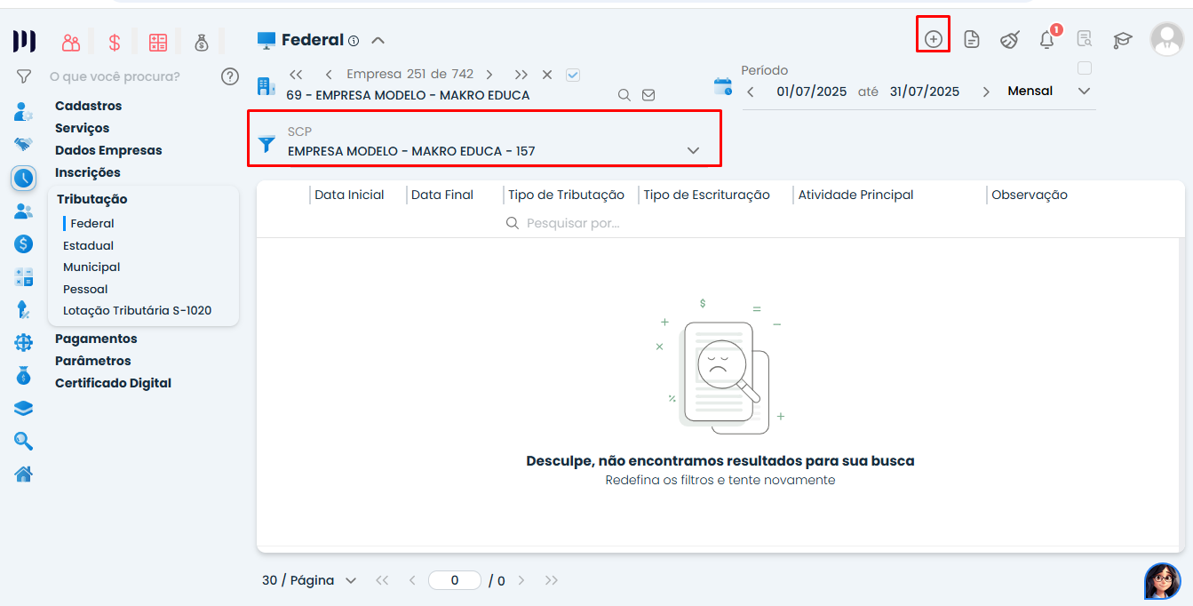Image resolution: width=1193 pixels, height=606 pixels.
Task: Jump to first company with double left arrows
Action: (297, 75)
